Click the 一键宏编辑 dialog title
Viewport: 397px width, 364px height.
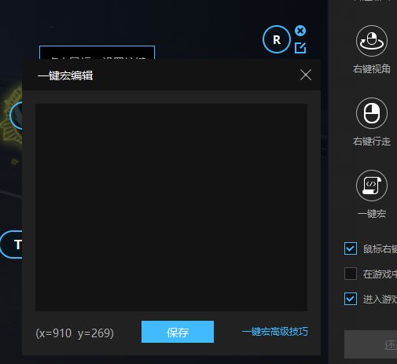click(65, 75)
